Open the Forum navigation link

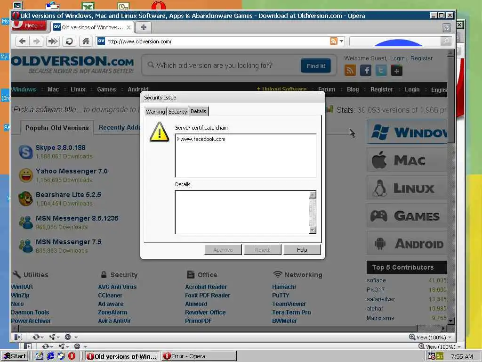[327, 89]
